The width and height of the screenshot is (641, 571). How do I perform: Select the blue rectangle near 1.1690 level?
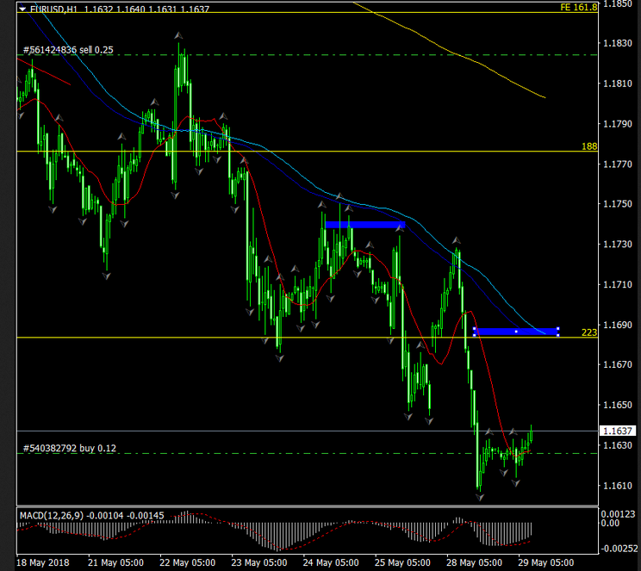tap(515, 331)
